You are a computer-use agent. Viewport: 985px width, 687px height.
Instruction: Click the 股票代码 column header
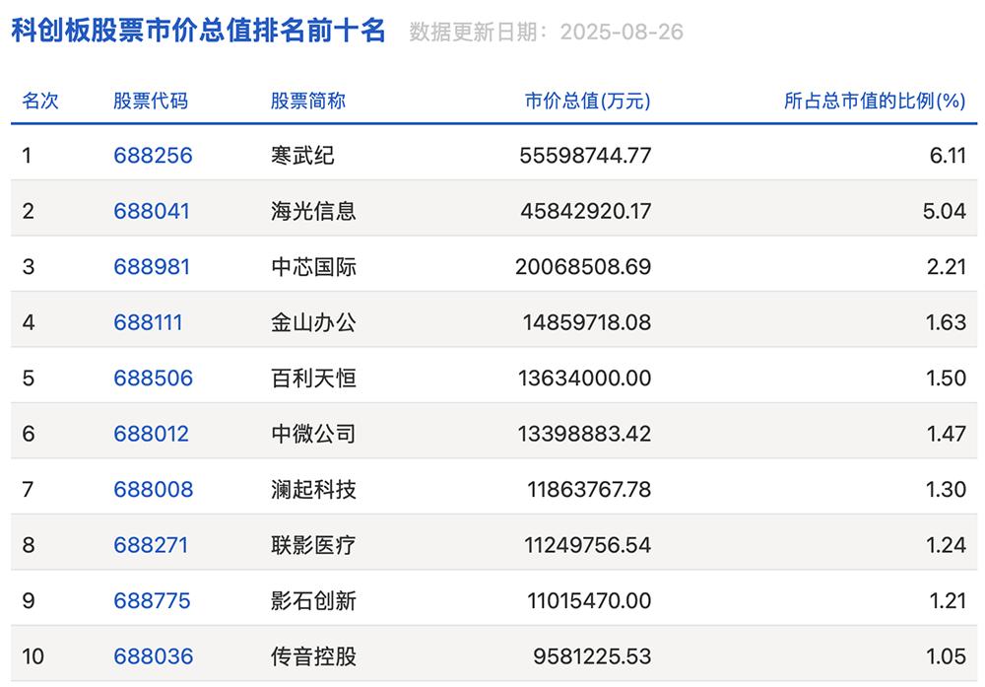pyautogui.click(x=151, y=101)
